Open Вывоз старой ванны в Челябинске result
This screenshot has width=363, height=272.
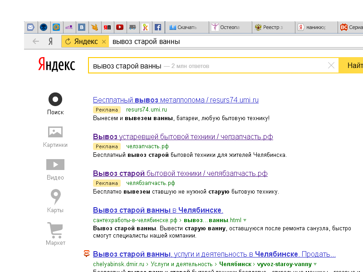click(x=158, y=210)
